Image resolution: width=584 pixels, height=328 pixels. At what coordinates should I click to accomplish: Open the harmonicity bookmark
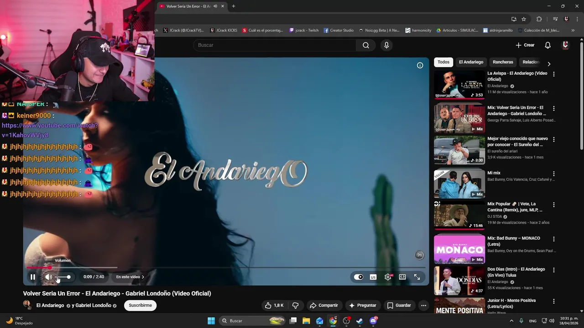point(418,31)
